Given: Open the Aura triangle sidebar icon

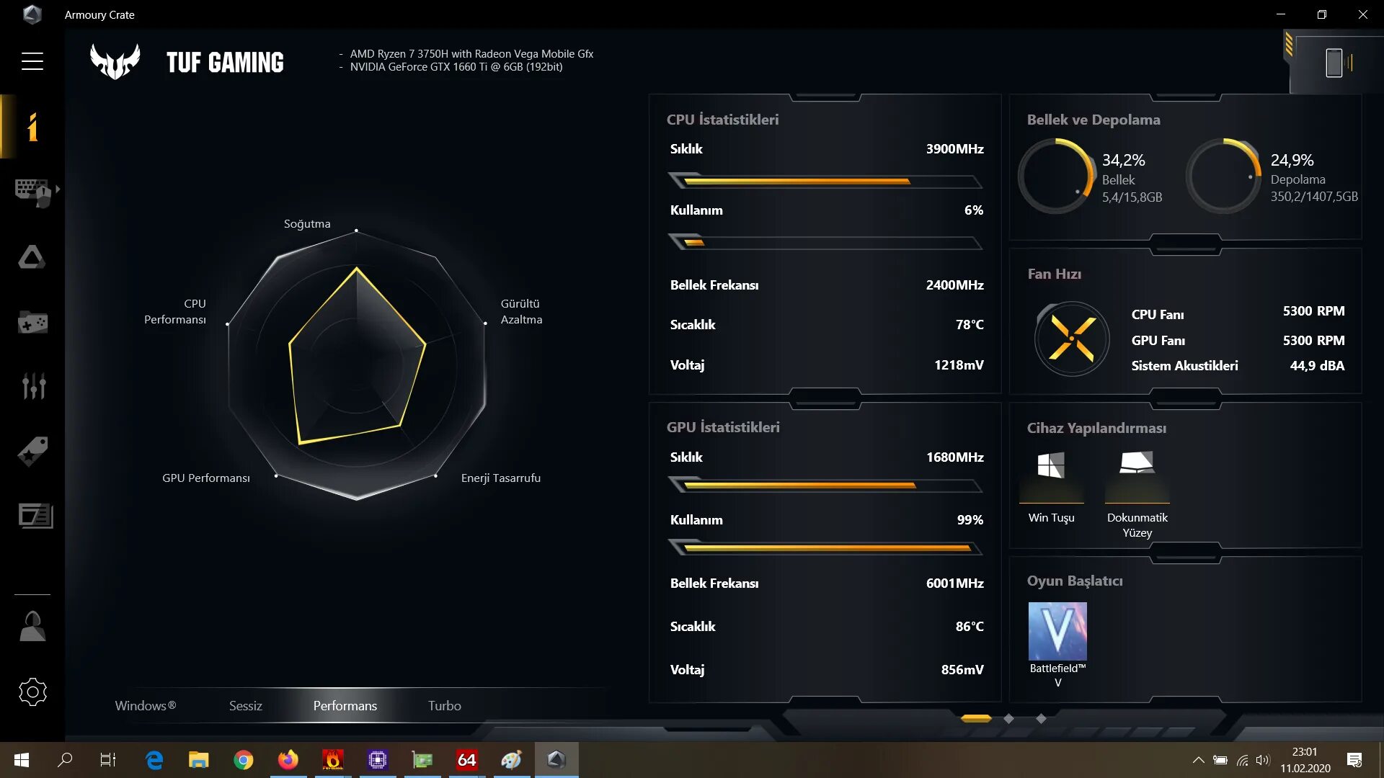Looking at the screenshot, I should pos(32,257).
